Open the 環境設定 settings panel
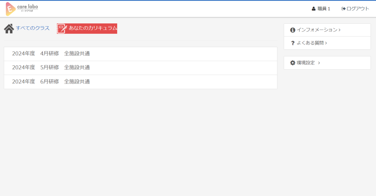 (306, 63)
